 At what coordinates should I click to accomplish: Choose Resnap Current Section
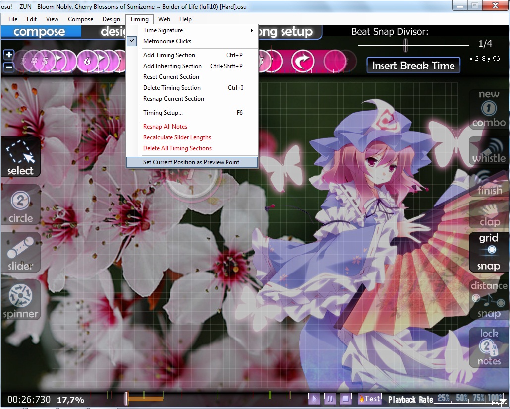click(x=192, y=99)
